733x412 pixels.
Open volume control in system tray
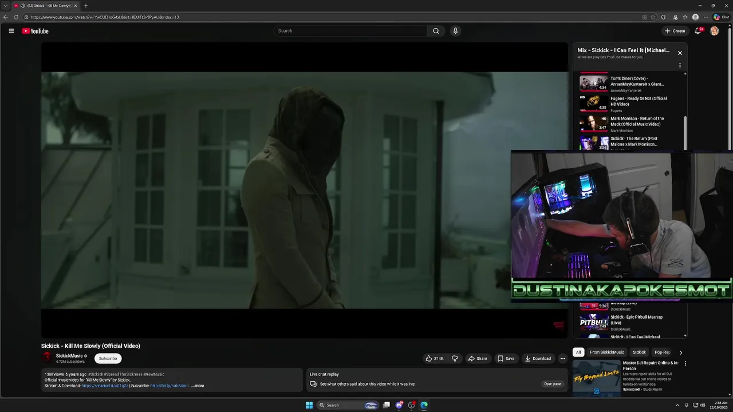point(703,405)
